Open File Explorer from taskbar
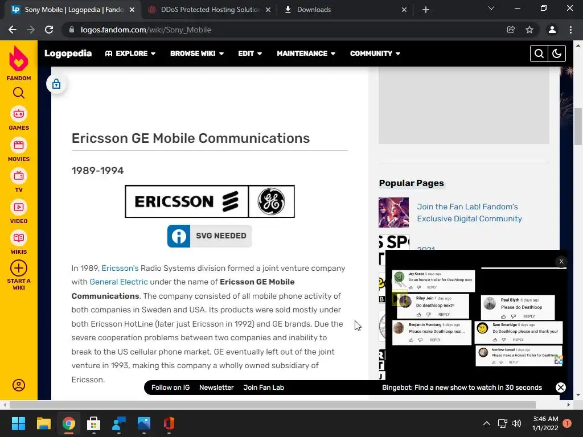The height and width of the screenshot is (437, 583). point(43,423)
